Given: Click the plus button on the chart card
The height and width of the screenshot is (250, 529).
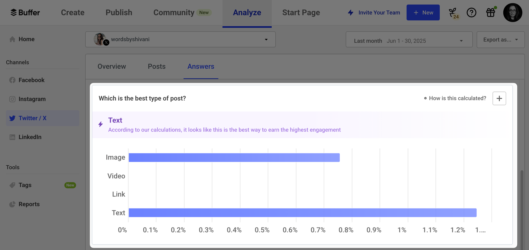Looking at the screenshot, I should 499,98.
